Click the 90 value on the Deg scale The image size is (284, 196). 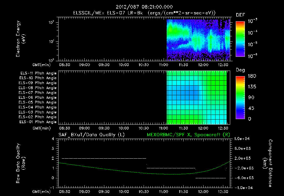[251, 98]
